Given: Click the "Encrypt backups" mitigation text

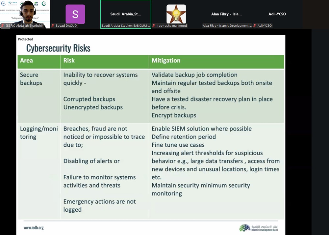Looking at the screenshot, I should (x=174, y=115).
